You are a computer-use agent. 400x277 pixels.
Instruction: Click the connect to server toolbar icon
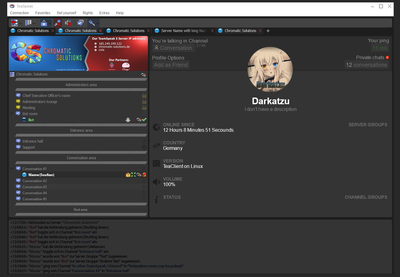[x=14, y=23]
